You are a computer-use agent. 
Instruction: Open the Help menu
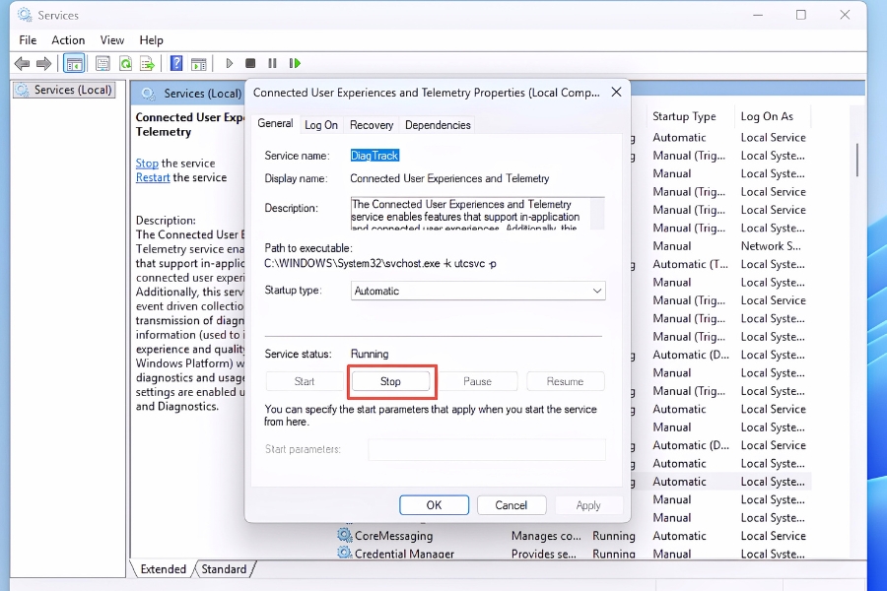click(151, 40)
